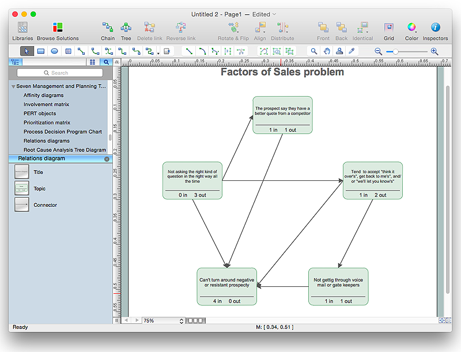Screen dimensions: 461x352
Task: Select the 'Factors of Sales problem' title
Action: [x=282, y=72]
